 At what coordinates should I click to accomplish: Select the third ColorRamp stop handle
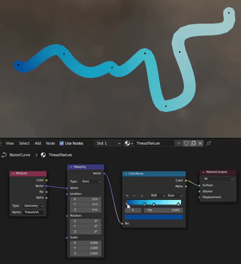pos(154,204)
